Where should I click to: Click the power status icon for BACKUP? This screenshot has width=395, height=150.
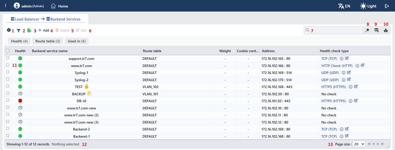(20, 93)
